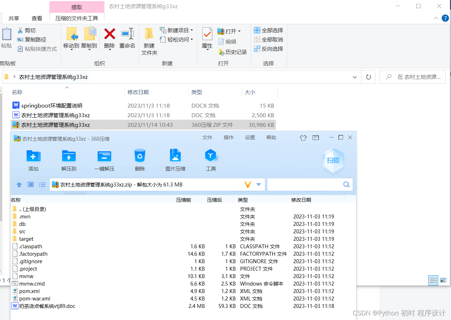Open the 压缩的文件夹工具 tab
Screen dimensions: 451x320
(77, 18)
